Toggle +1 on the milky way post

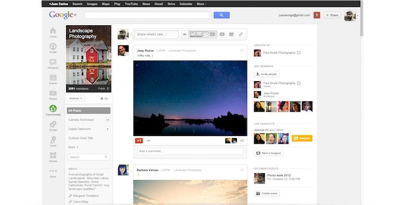tap(139, 141)
